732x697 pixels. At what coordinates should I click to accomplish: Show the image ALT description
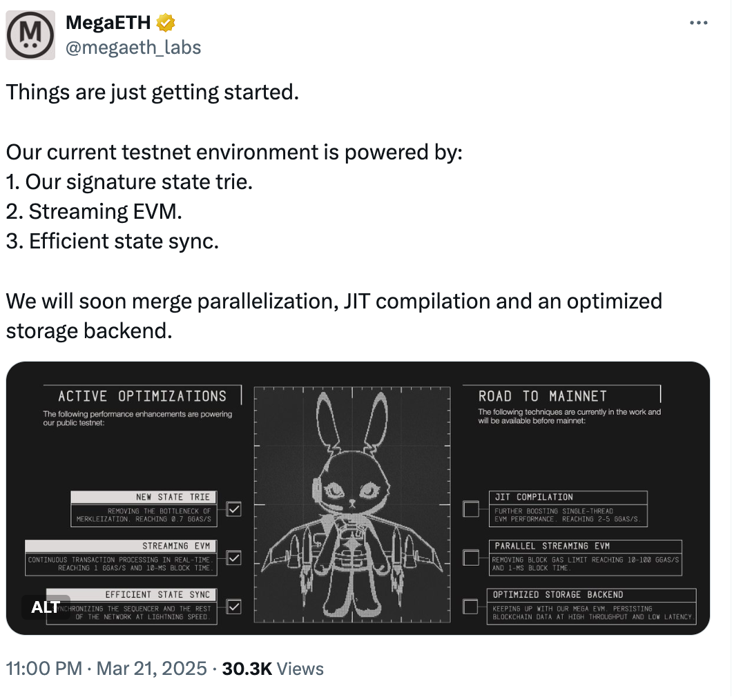pyautogui.click(x=46, y=607)
